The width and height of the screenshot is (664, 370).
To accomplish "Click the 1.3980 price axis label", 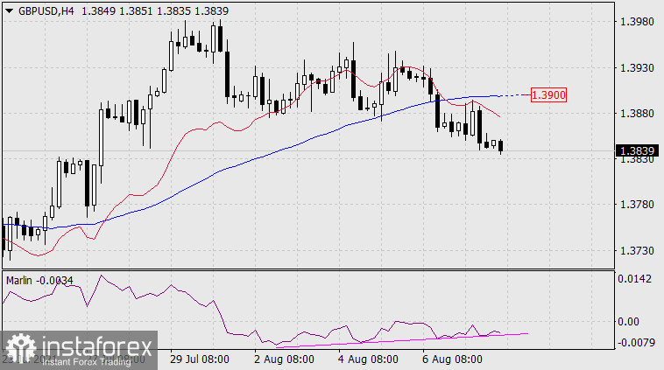I will pos(634,22).
